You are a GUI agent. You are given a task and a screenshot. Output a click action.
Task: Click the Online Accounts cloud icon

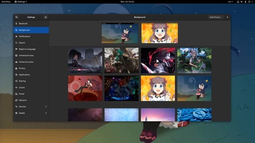pos(16,62)
